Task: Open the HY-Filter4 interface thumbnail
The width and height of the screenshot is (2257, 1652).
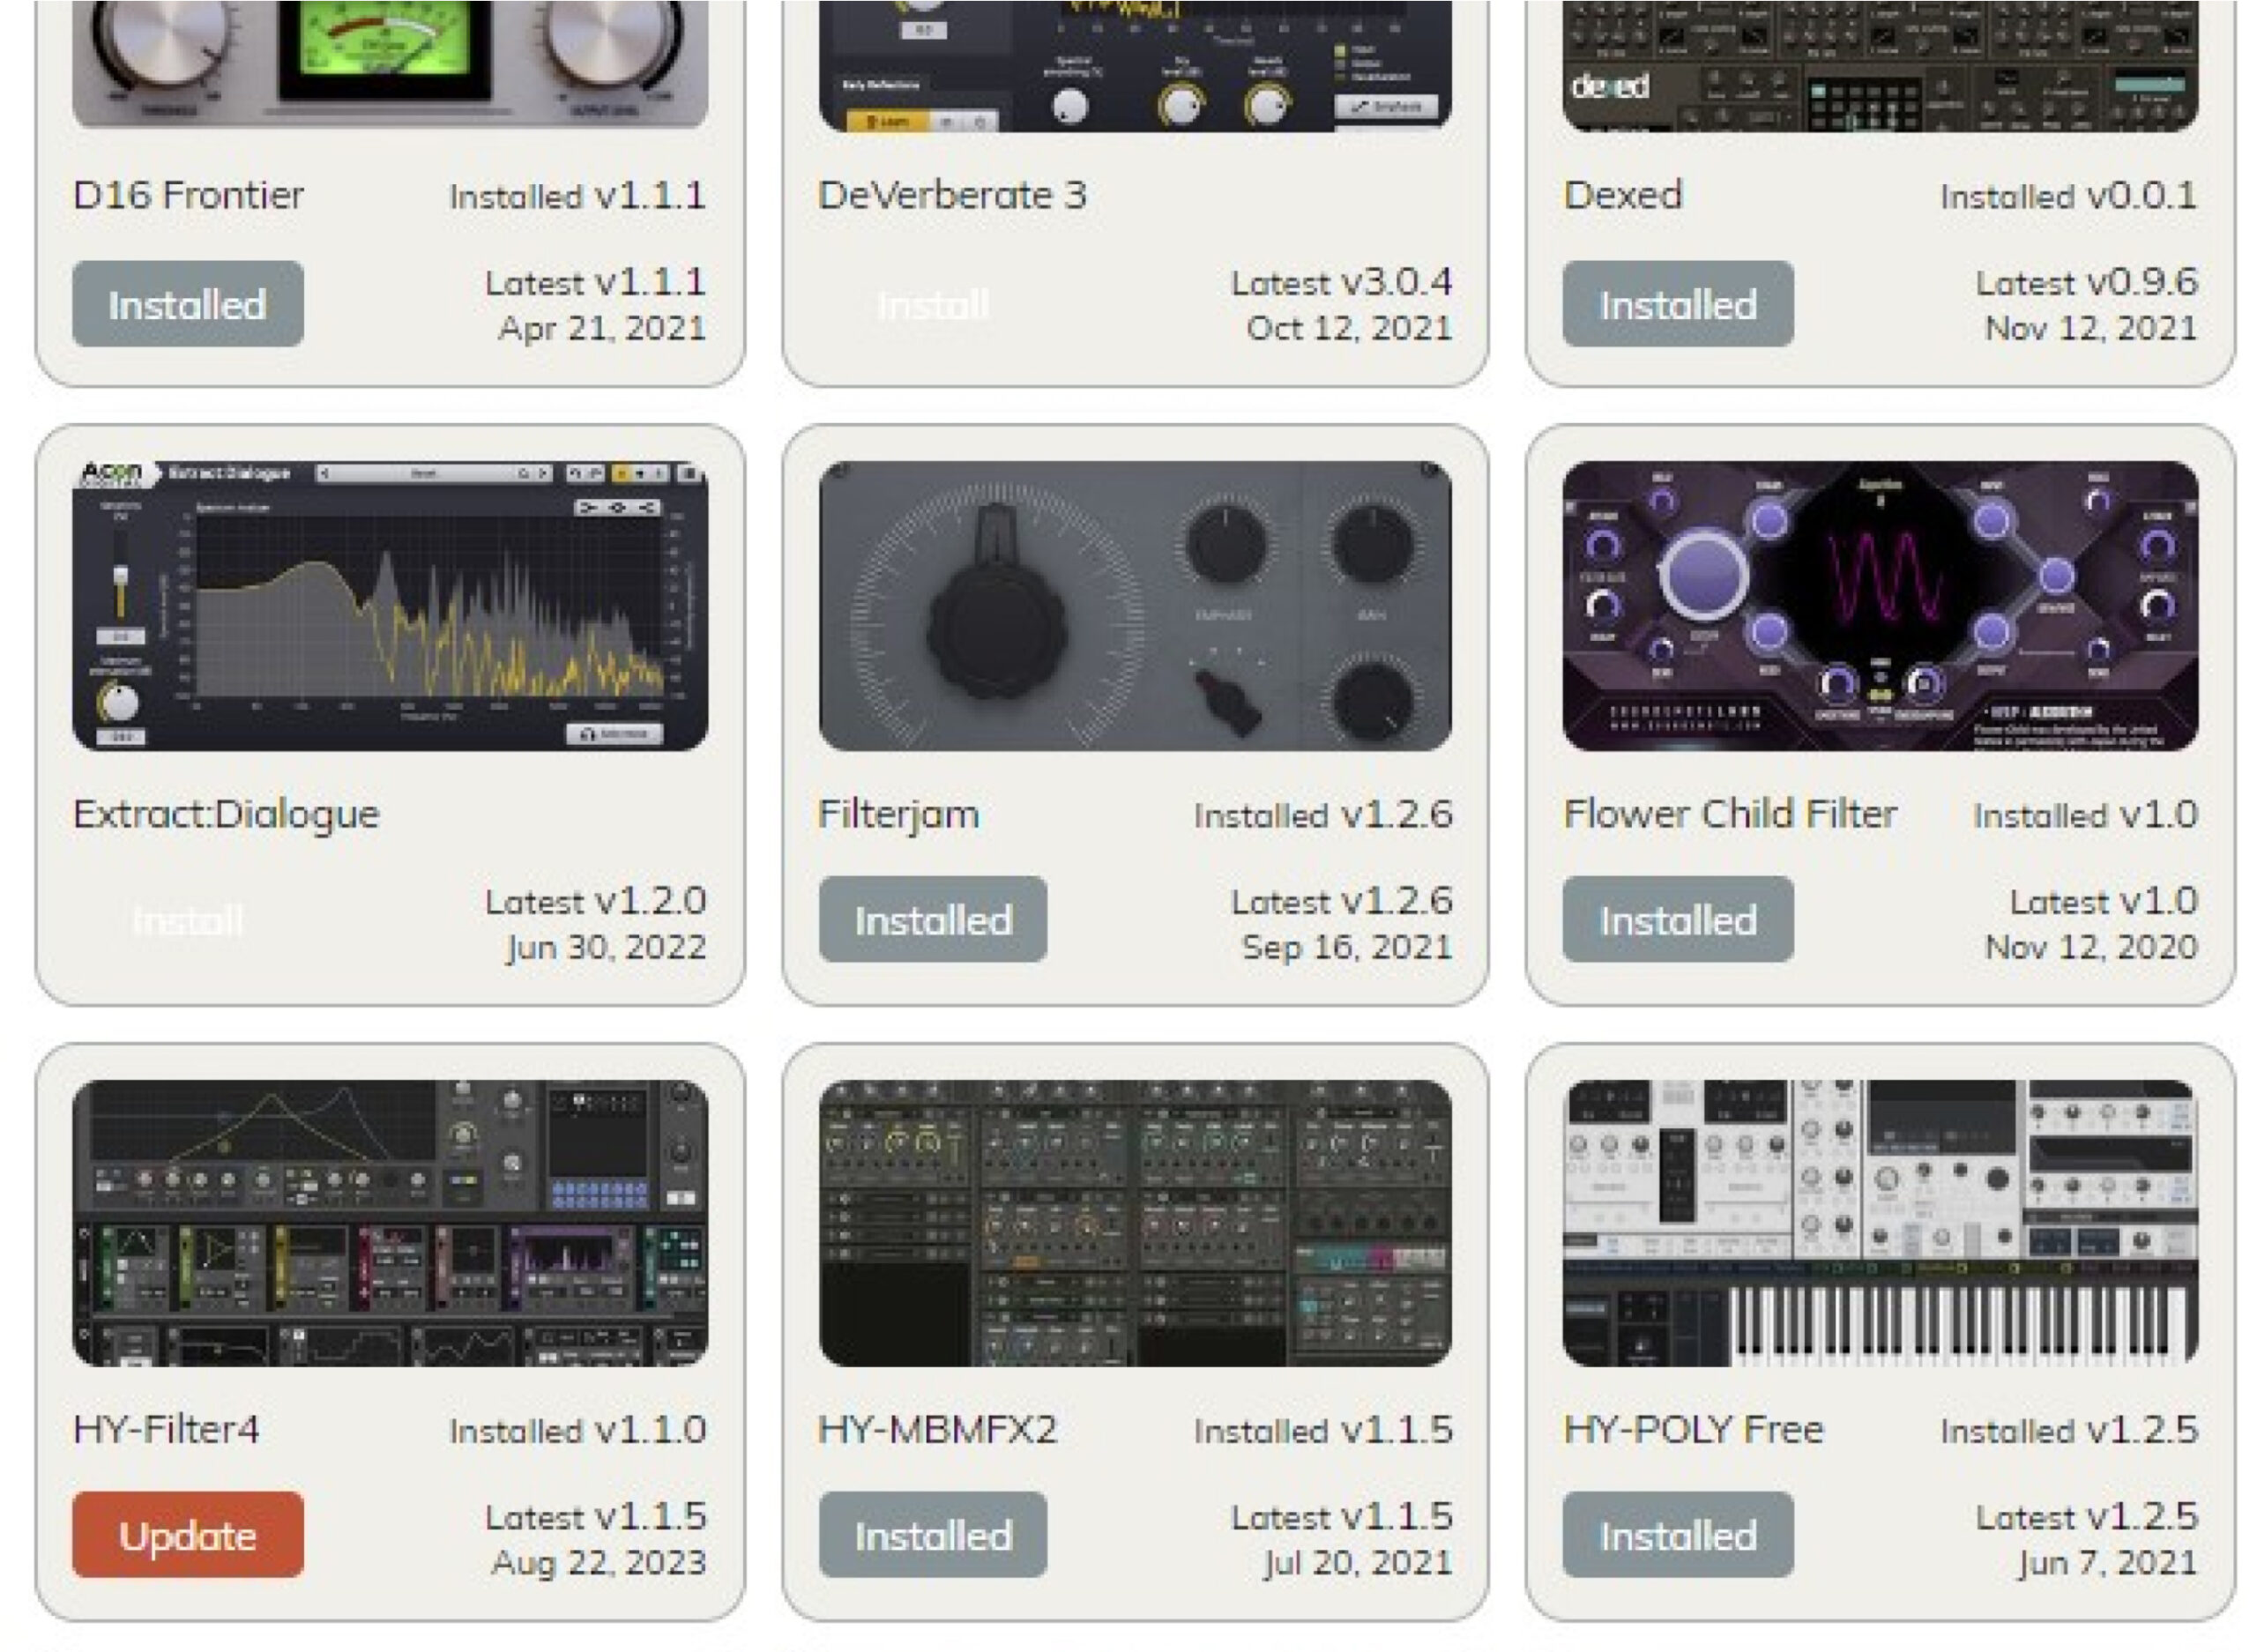Action: [390, 1223]
